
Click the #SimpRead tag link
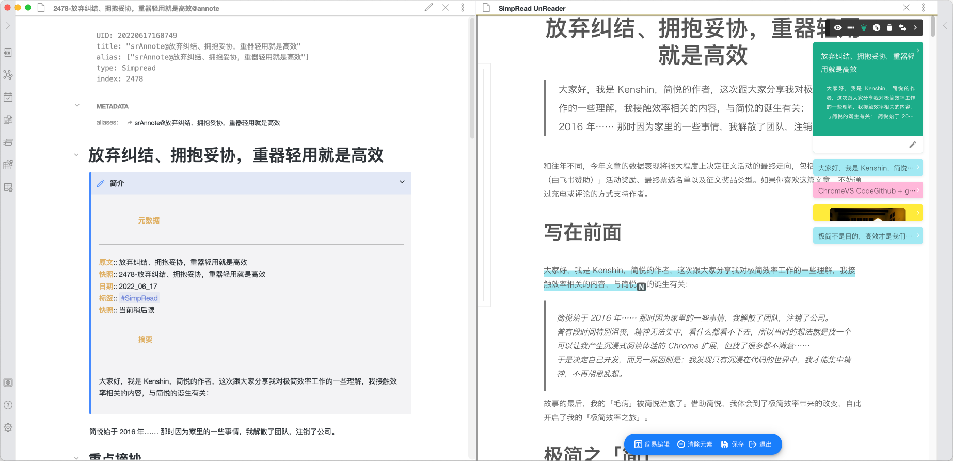[x=139, y=298]
